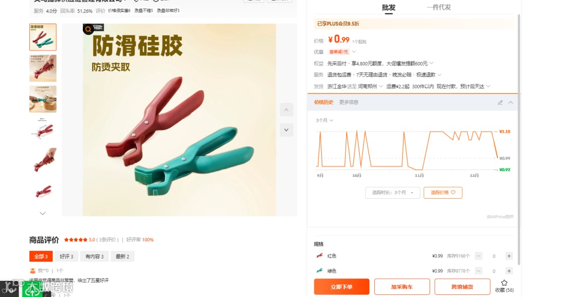
Task: Select the second product thumbnail
Action: coord(43,68)
